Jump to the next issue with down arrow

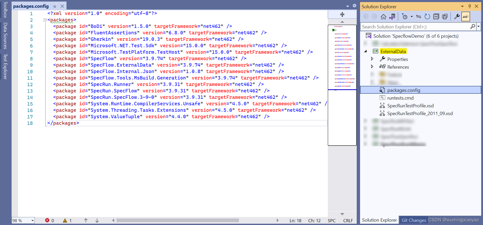[x=97, y=221]
